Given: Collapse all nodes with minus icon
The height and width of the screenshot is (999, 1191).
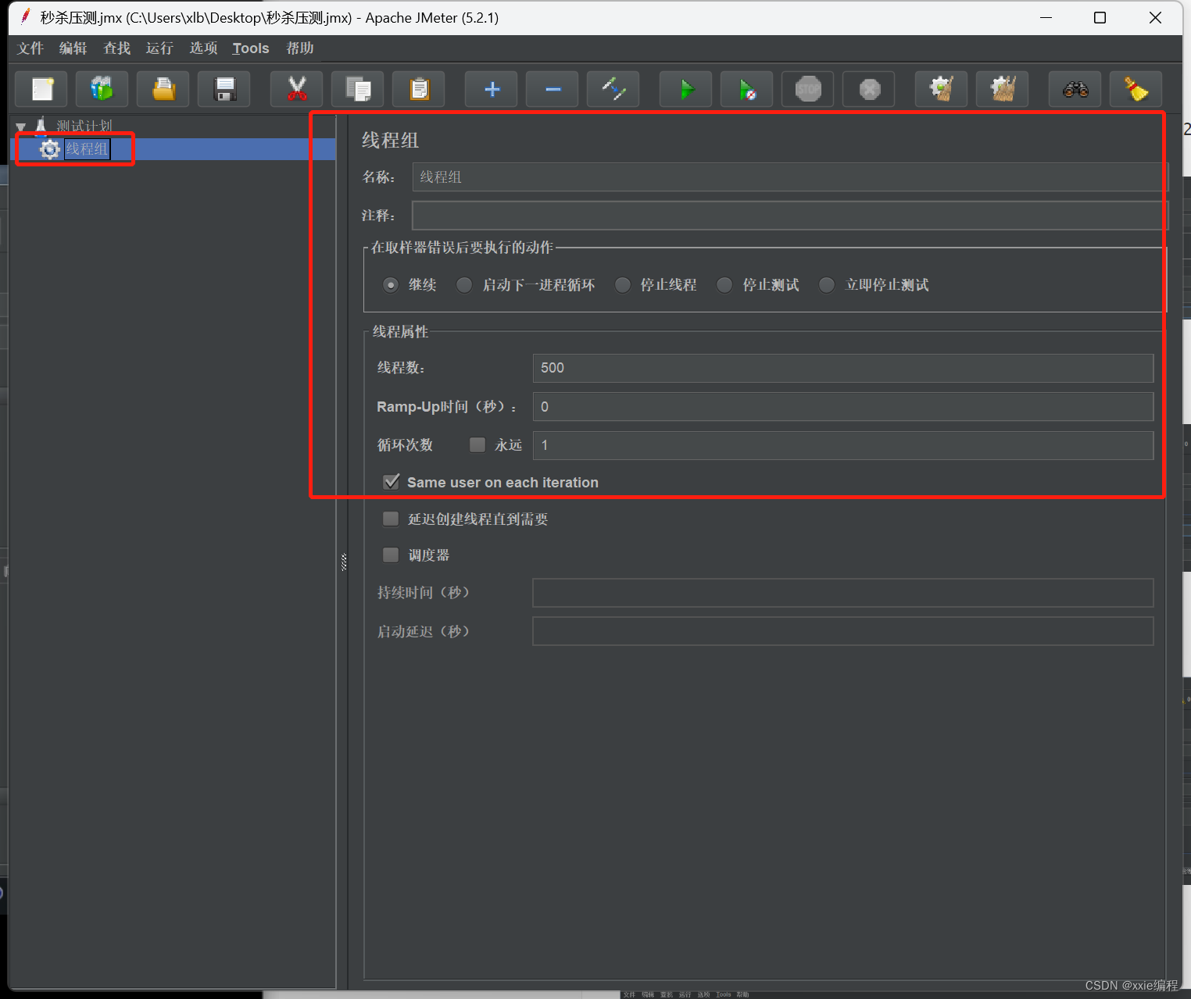Looking at the screenshot, I should [553, 89].
